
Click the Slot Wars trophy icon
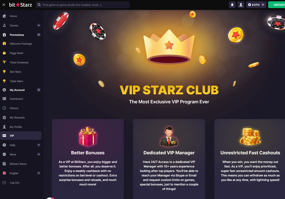tap(4, 72)
